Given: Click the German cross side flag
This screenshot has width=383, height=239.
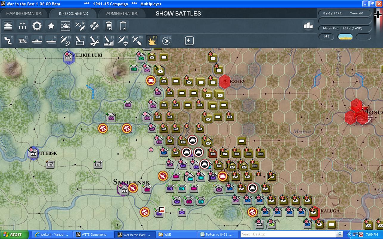Looking at the screenshot, I should [378, 14].
